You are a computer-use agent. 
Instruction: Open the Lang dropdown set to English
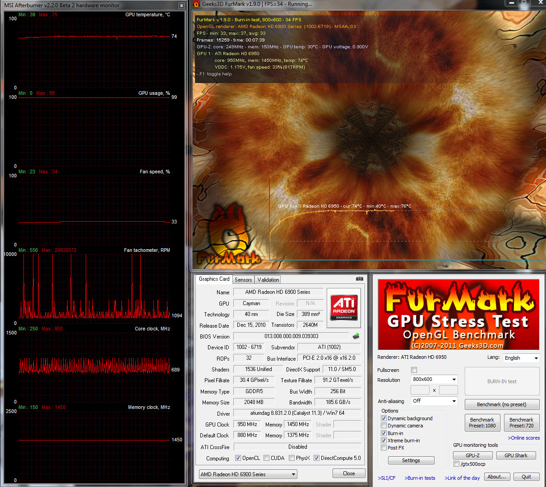pyautogui.click(x=521, y=358)
